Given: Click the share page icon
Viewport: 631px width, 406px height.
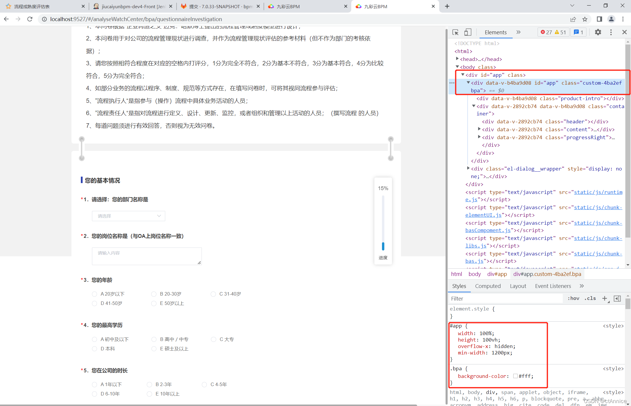Looking at the screenshot, I should (x=573, y=19).
